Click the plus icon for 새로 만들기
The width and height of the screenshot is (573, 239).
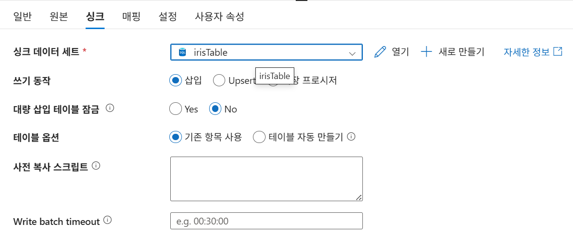[426, 52]
